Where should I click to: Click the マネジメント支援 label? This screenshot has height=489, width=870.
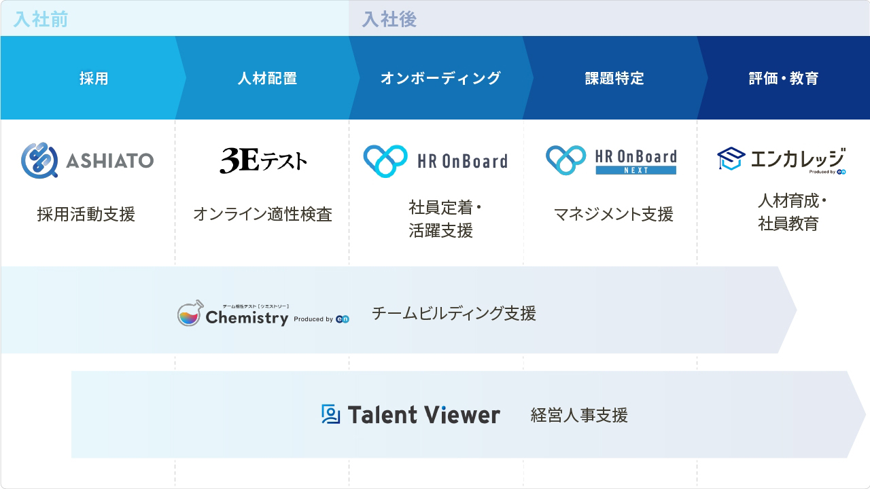pos(614,215)
